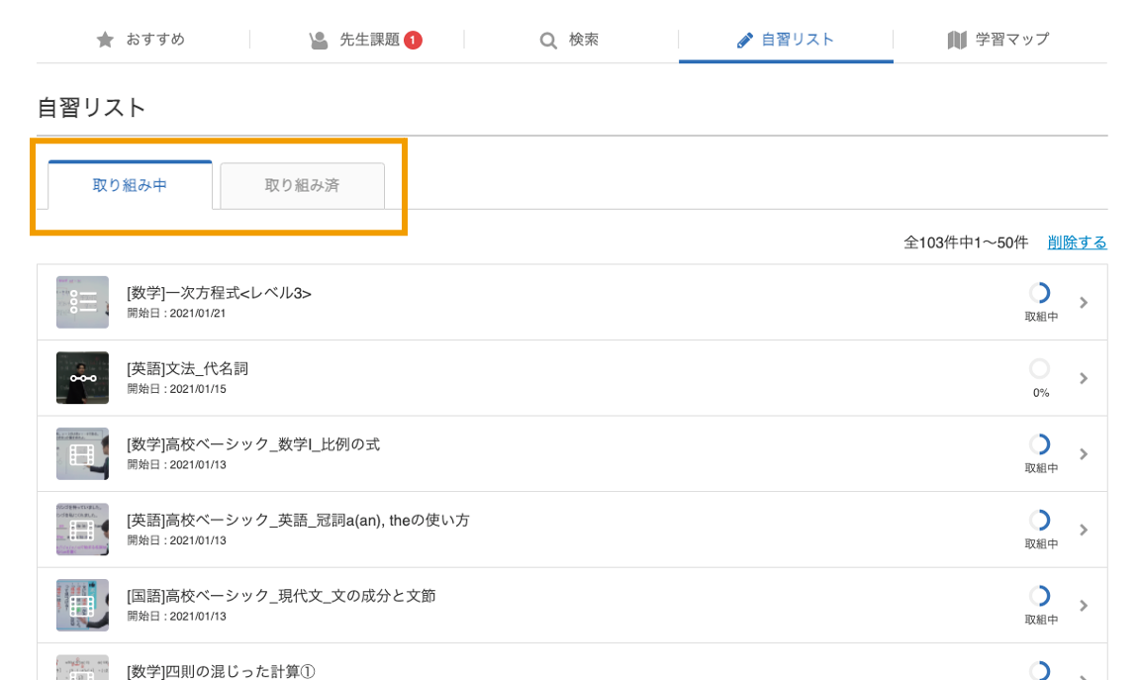
Task: Expand chevron on 文法_代名詞 row
Action: click(x=1084, y=378)
